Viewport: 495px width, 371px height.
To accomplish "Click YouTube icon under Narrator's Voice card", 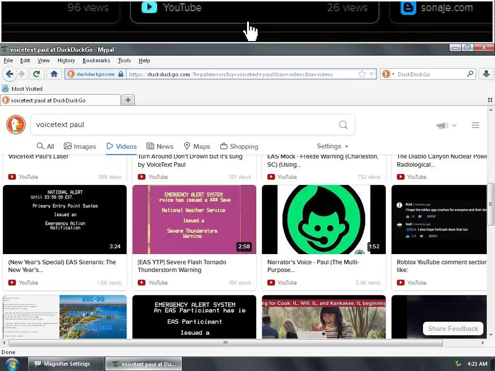I will coord(271,282).
